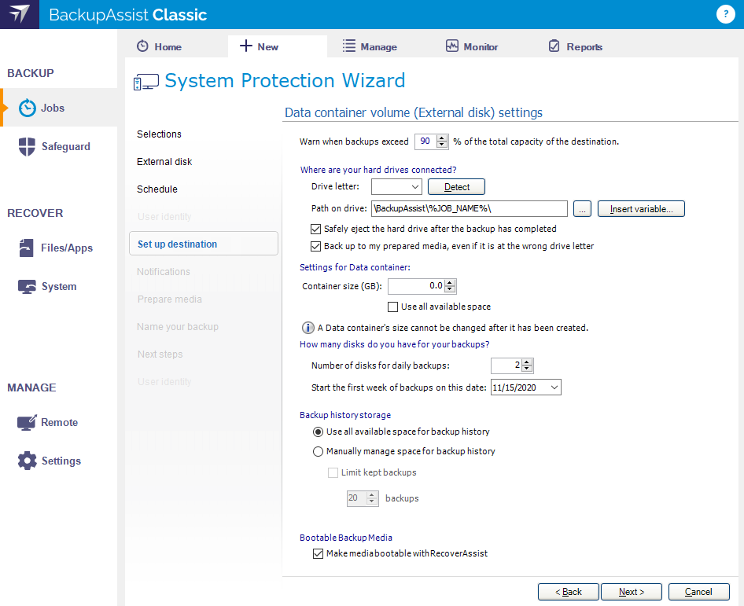Image resolution: width=744 pixels, height=606 pixels.
Task: Open help via the question mark icon
Action: click(x=725, y=14)
